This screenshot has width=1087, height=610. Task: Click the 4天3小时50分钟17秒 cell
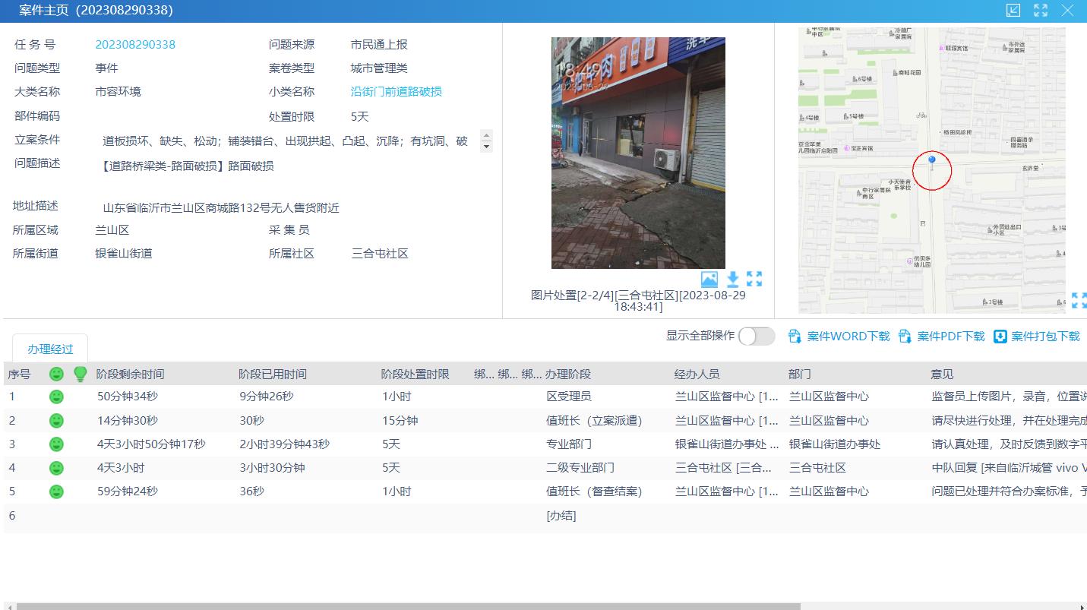[x=151, y=444]
